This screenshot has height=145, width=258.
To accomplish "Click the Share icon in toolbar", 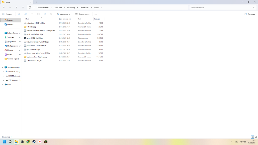I will tap(45, 14).
